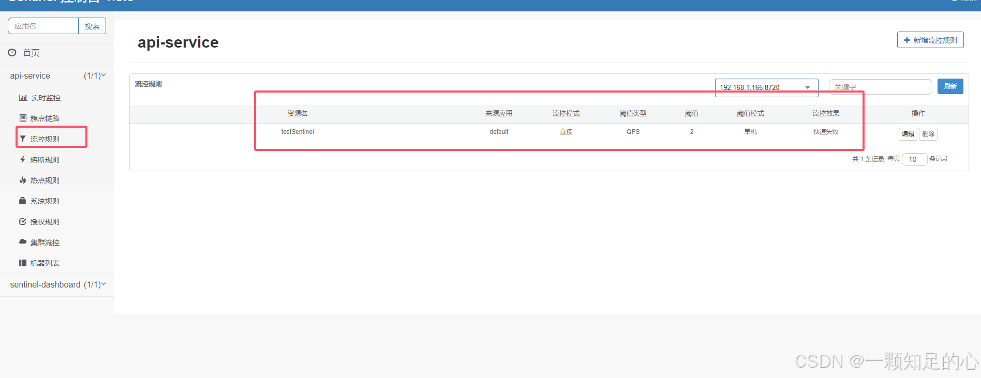981x378 pixels.
Task: Click the funnel icon for 流控规则
Action: (23, 139)
